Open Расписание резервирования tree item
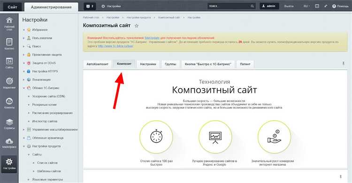 point(52,113)
